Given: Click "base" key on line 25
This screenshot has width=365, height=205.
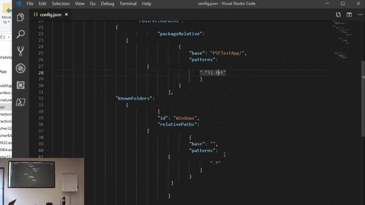Looking at the screenshot, I should tap(197, 53).
